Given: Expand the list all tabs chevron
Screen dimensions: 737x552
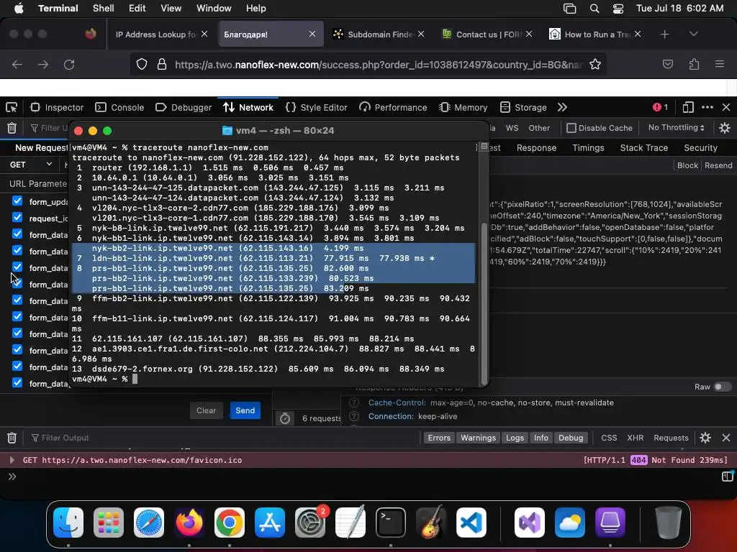Looking at the screenshot, I should pos(693,34).
